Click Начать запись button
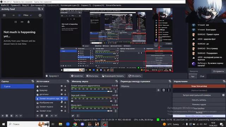226x127 pixels. pyautogui.click(x=199, y=100)
